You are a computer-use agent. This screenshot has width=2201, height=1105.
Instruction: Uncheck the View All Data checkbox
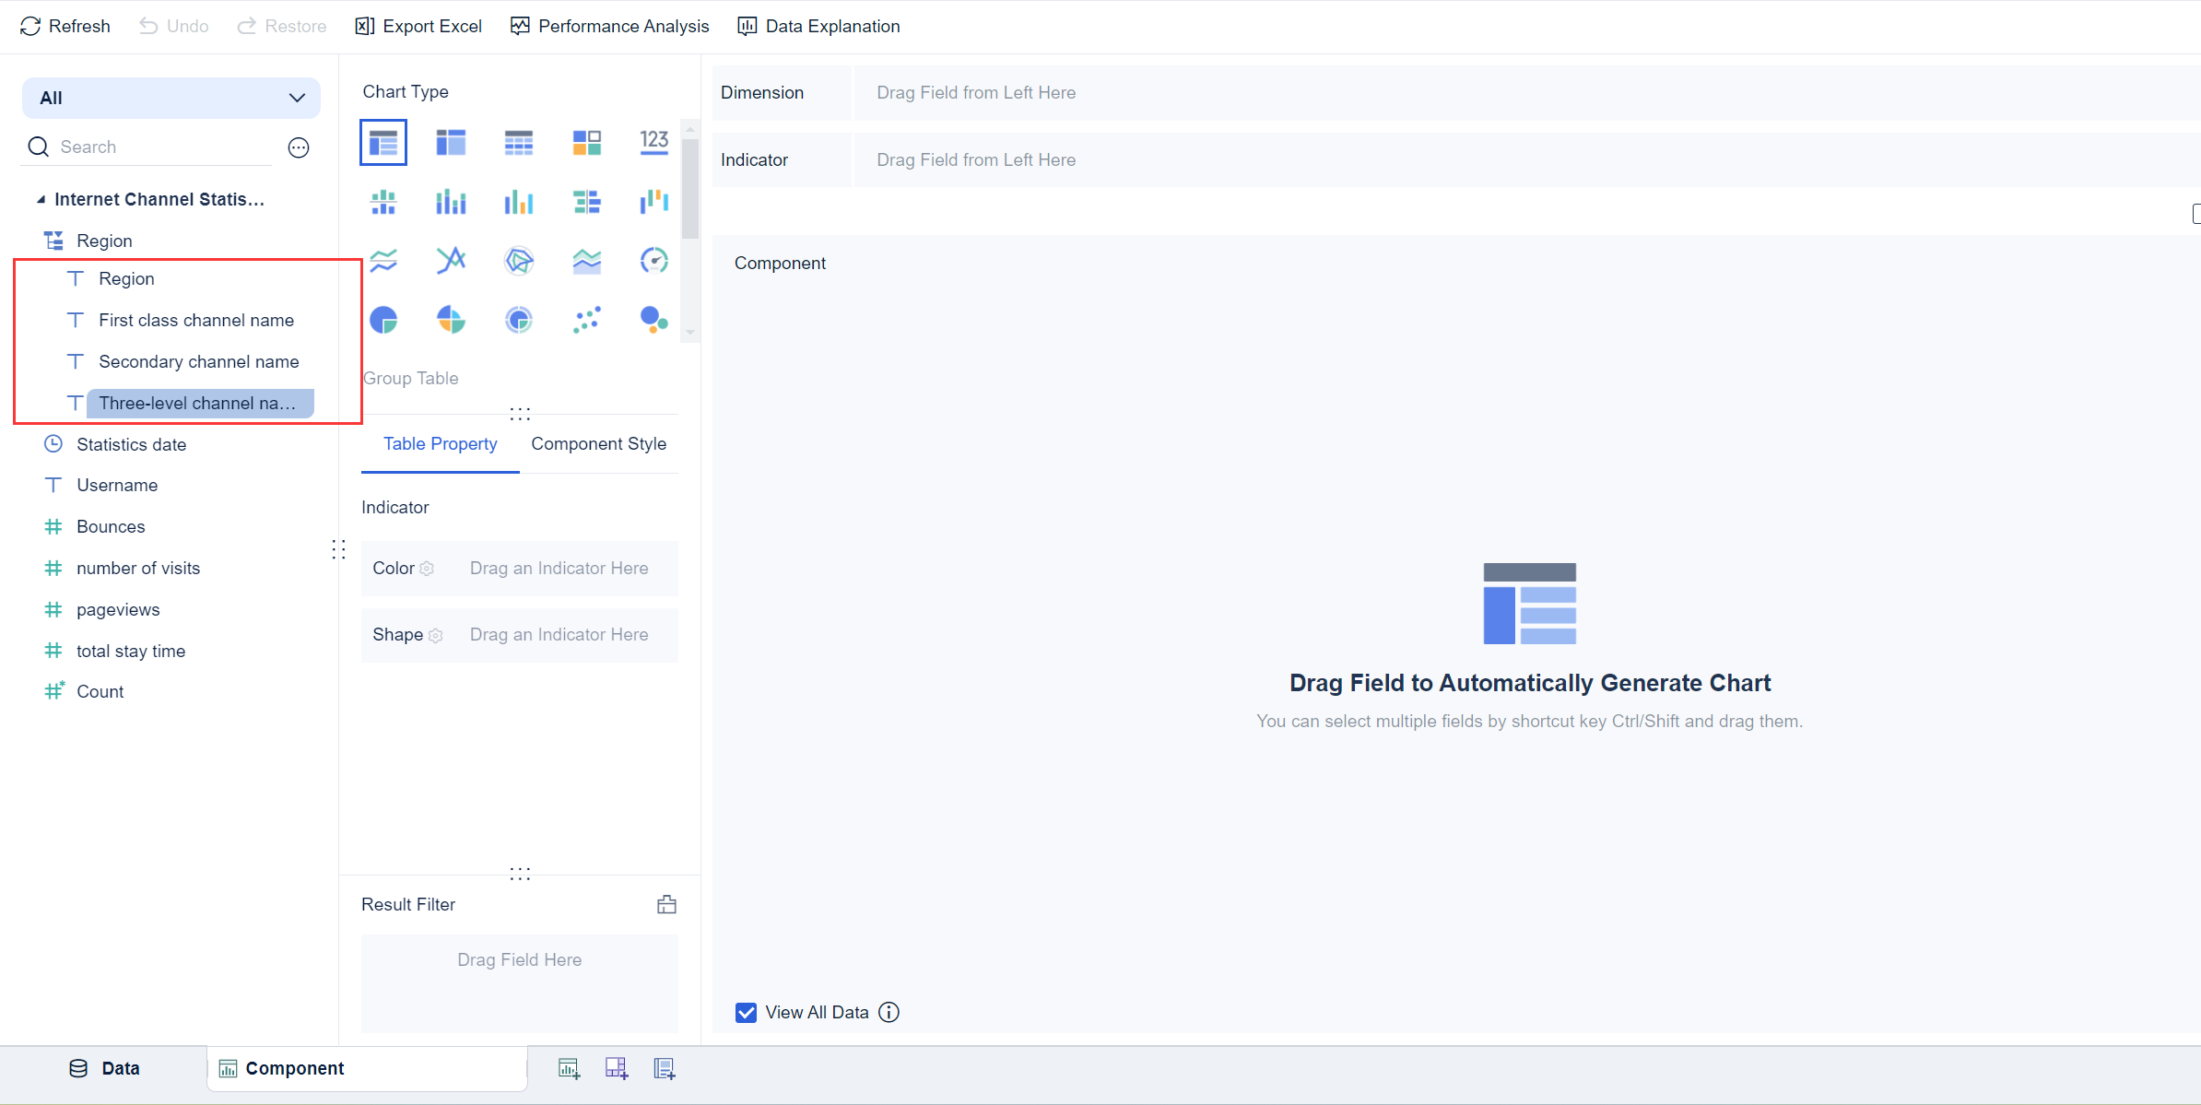[746, 1012]
